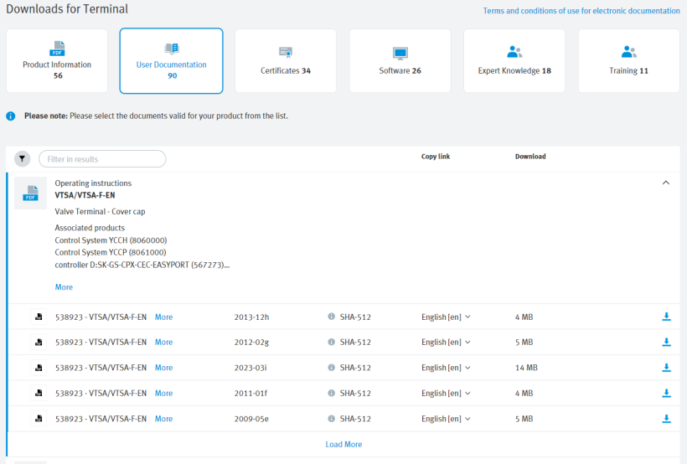Image resolution: width=687 pixels, height=464 pixels.
Task: Open language dropdown for 2009-05e row
Action: [x=446, y=419]
